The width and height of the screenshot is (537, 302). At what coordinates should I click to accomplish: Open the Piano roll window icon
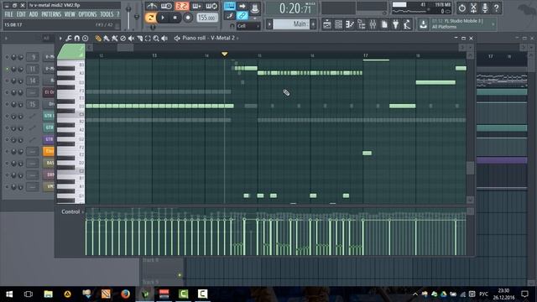tap(350, 24)
